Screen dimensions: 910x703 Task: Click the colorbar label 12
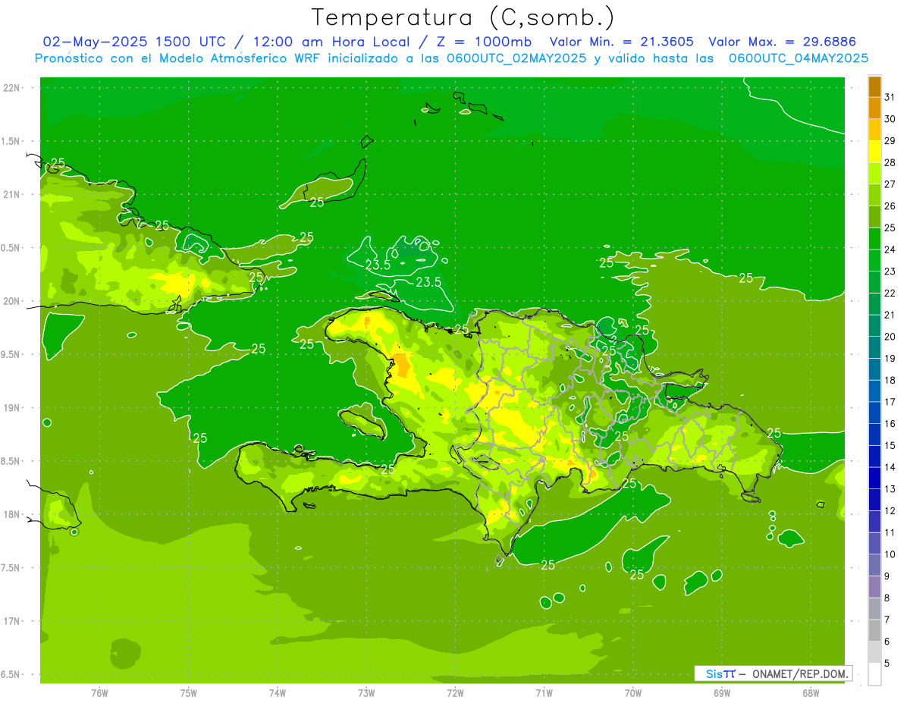(x=890, y=511)
